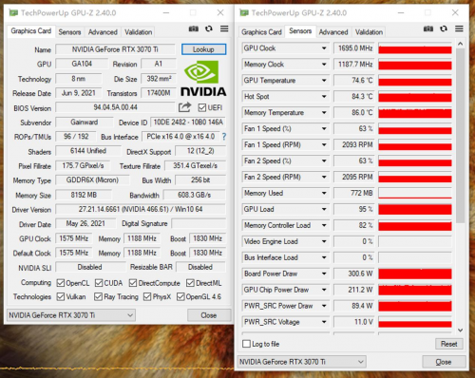Switch to Sensors tab in left window

[69, 32]
